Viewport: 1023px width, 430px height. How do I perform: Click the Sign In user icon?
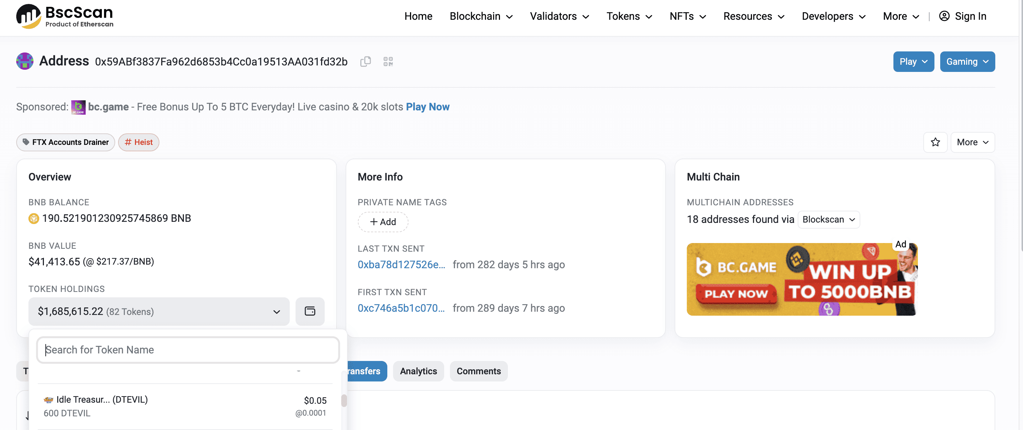coord(944,16)
